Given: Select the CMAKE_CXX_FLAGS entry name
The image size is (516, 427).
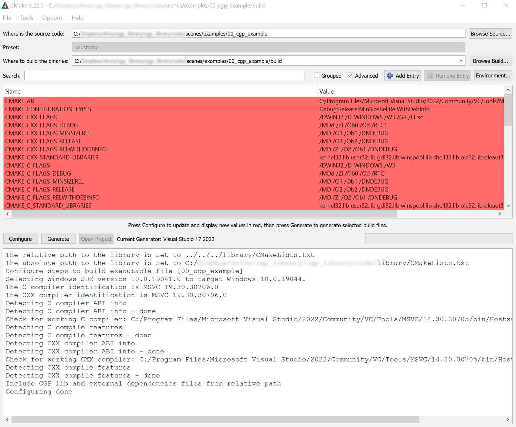Looking at the screenshot, I should tap(31, 117).
